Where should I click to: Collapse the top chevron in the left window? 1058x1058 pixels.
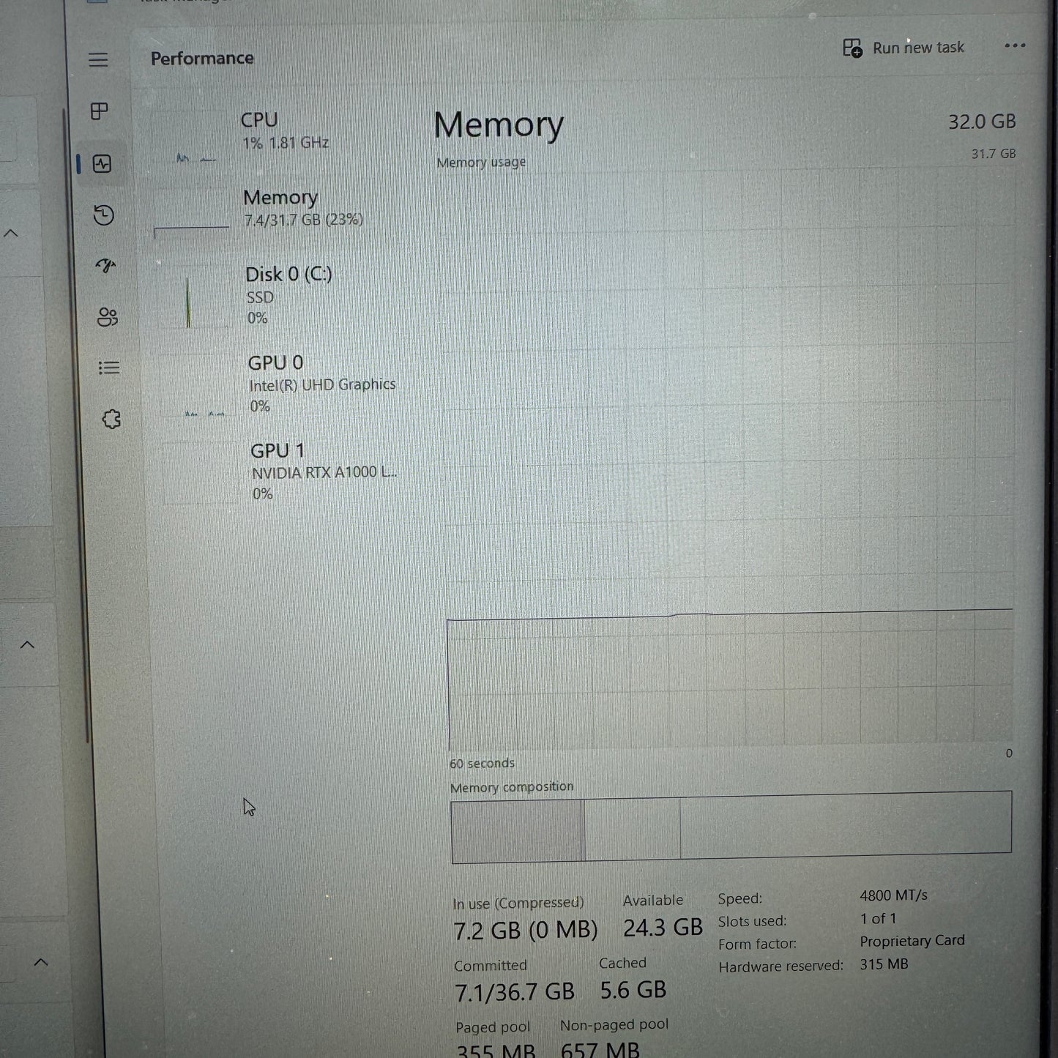[x=11, y=234]
